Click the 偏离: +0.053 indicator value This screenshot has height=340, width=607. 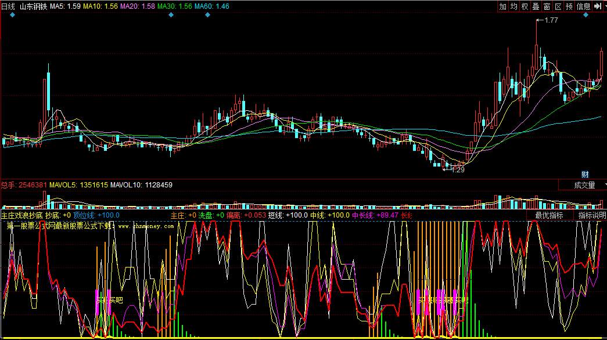point(246,215)
